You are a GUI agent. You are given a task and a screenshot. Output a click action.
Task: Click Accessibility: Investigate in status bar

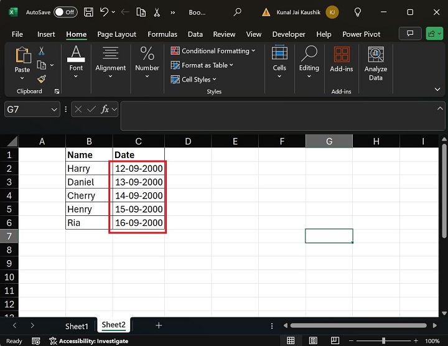tap(89, 341)
